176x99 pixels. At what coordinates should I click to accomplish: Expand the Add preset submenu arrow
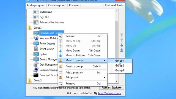point(105,78)
